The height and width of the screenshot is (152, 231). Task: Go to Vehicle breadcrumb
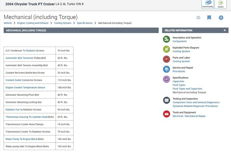pyautogui.click(x=8, y=23)
